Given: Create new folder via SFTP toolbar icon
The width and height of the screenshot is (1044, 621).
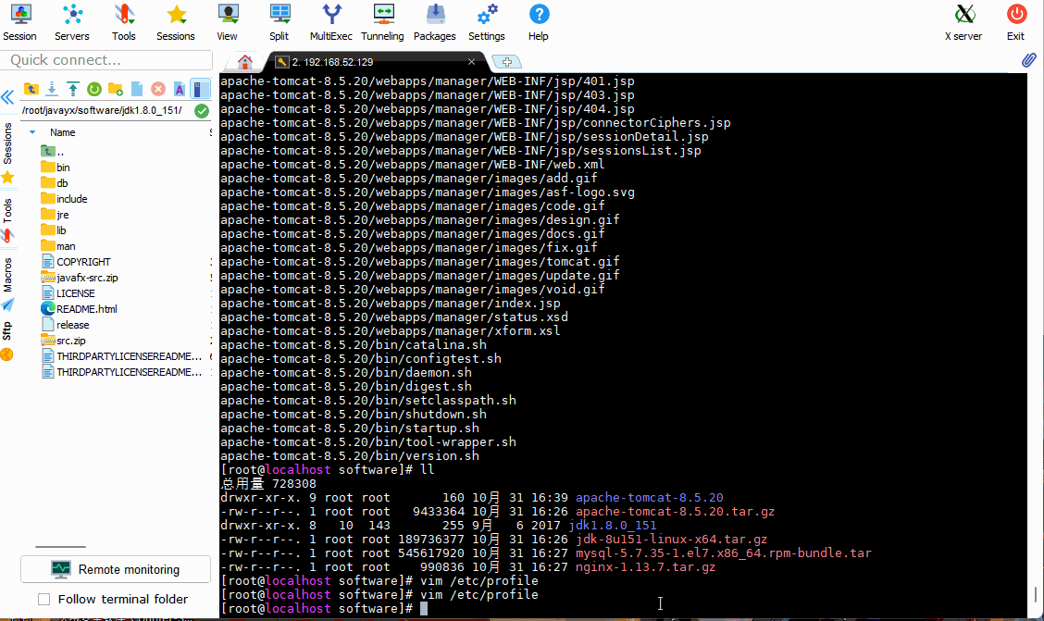Looking at the screenshot, I should click(115, 89).
